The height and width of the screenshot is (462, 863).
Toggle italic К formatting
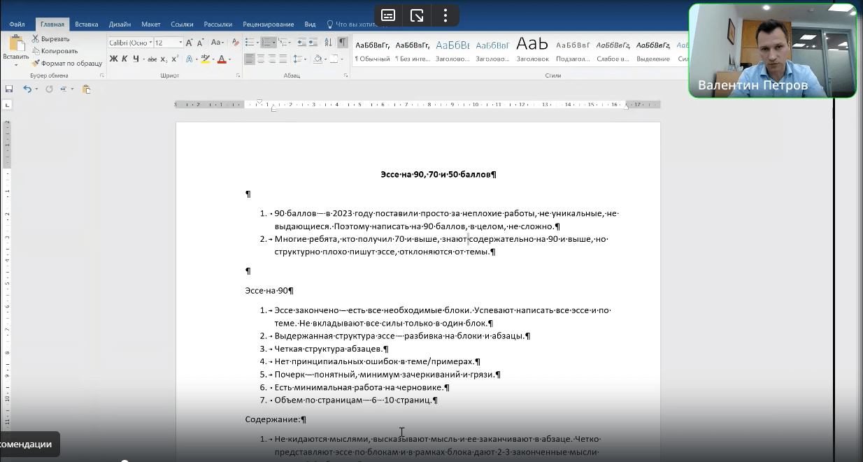125,59
